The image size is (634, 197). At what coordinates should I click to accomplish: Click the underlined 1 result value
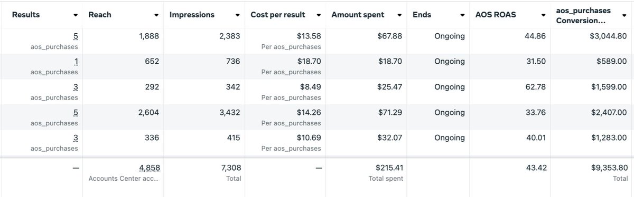click(x=77, y=62)
